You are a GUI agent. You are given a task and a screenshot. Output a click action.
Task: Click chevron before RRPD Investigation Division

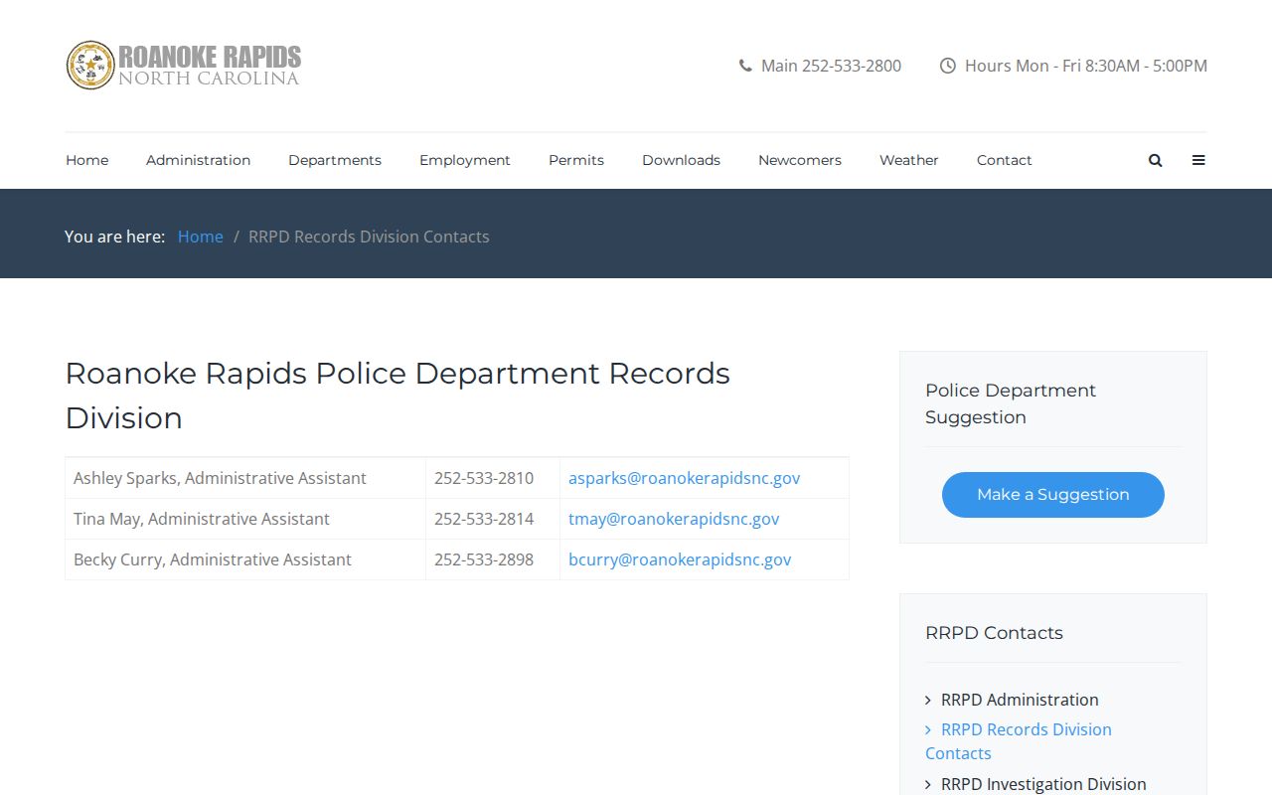click(928, 785)
